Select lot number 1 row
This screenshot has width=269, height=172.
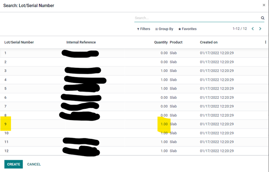[134, 53]
